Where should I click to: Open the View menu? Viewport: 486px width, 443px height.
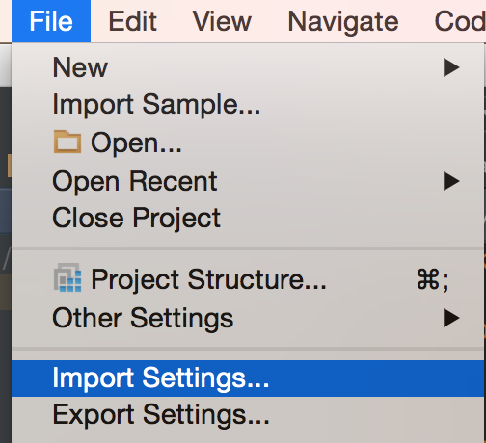click(x=222, y=21)
